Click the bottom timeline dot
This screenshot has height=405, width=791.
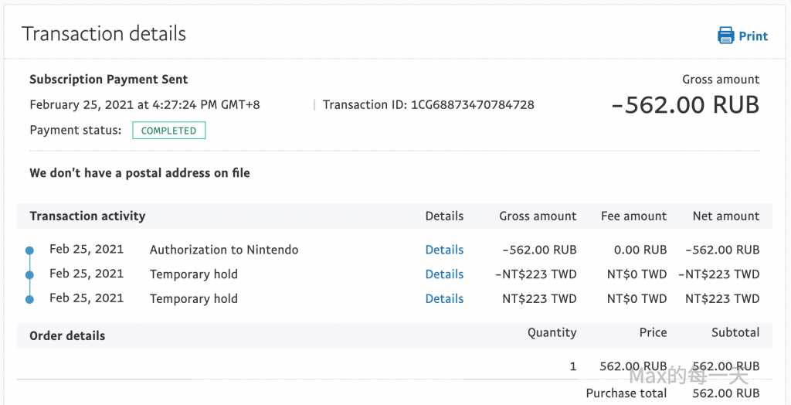(29, 299)
